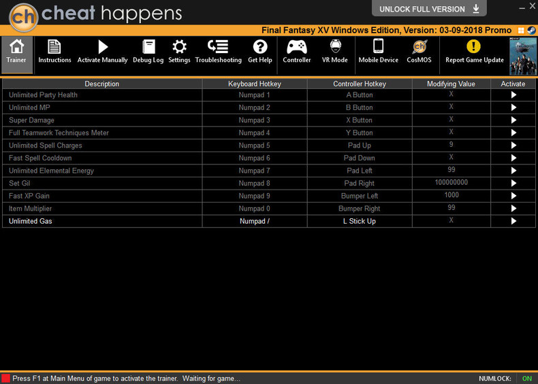Activate Super Damage cheat
The height and width of the screenshot is (384, 538).
pos(513,120)
